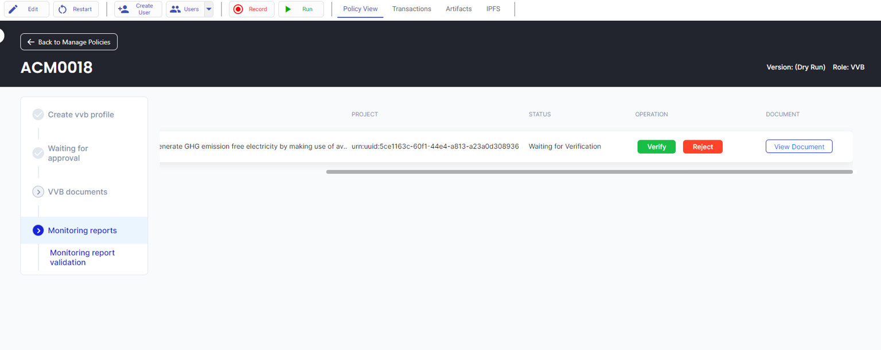This screenshot has height=350, width=881.
Task: Click the Waiting for approval checkmark
Action: coord(38,153)
